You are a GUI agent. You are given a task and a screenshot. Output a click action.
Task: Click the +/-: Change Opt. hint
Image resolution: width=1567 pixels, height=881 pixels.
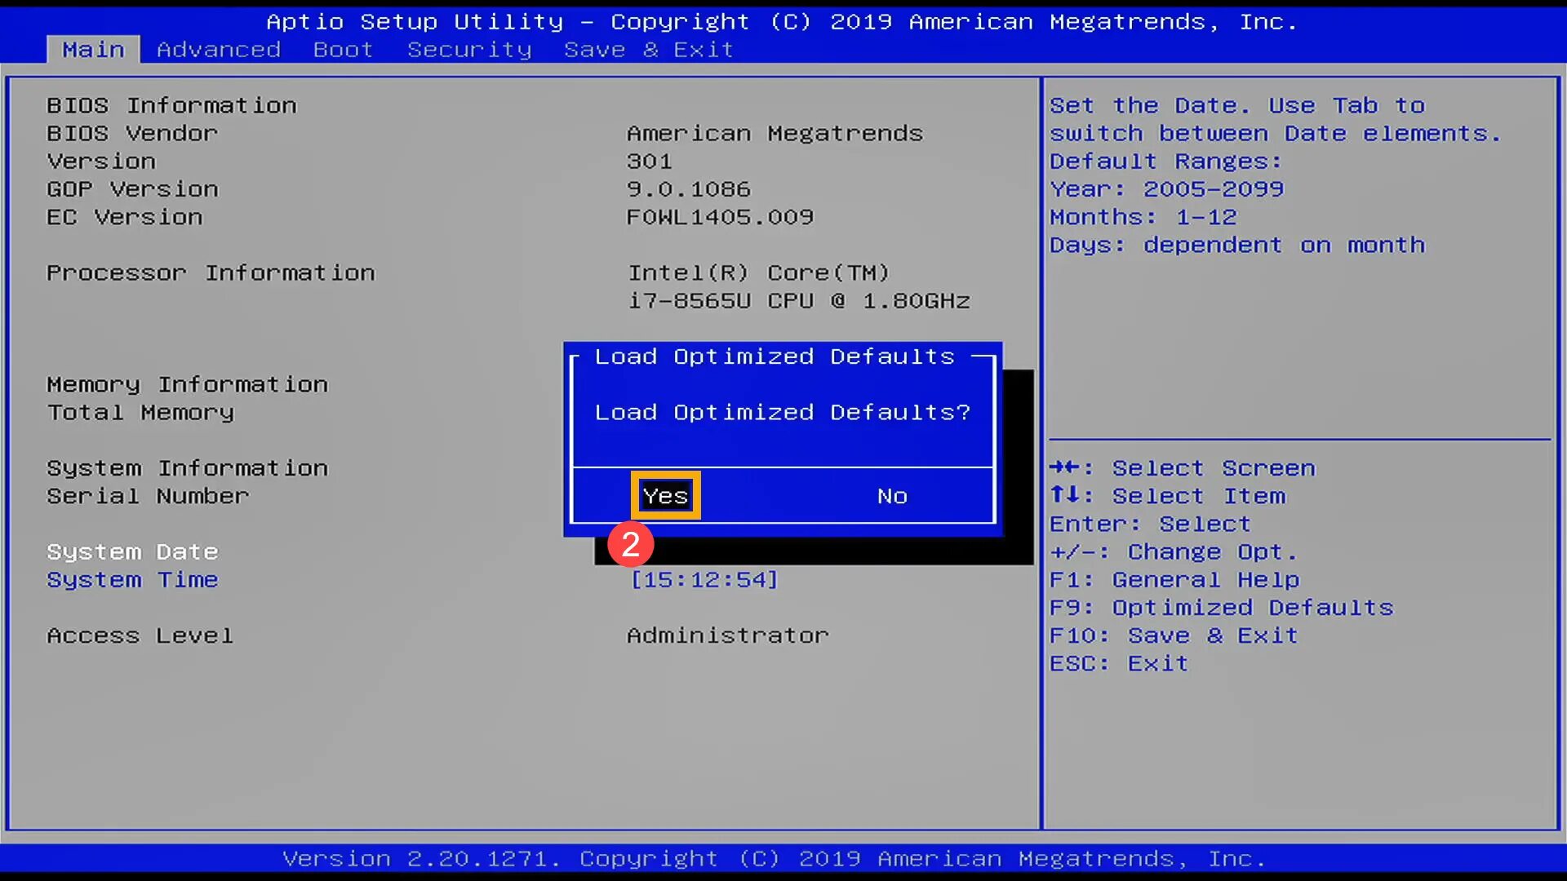pyautogui.click(x=1174, y=551)
